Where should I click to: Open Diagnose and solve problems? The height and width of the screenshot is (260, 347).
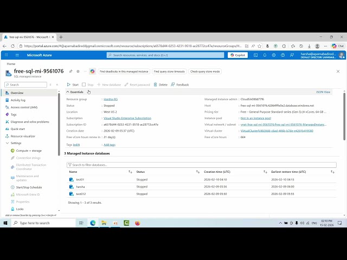[29, 122]
